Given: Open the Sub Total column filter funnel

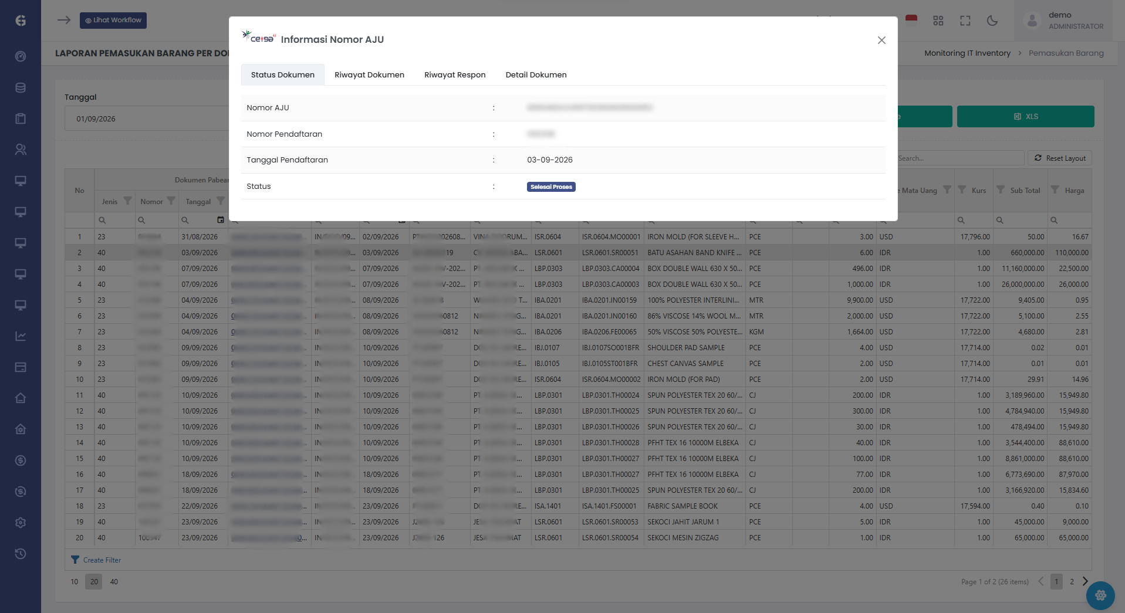Looking at the screenshot, I should (1001, 189).
